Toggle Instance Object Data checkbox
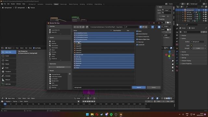Viewport: 208px width, 117px height. click(137, 39)
